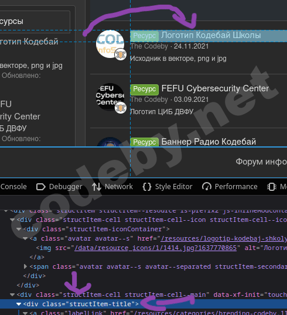287x315 pixels.
Task: Open the Network tab
Action: 112,187
